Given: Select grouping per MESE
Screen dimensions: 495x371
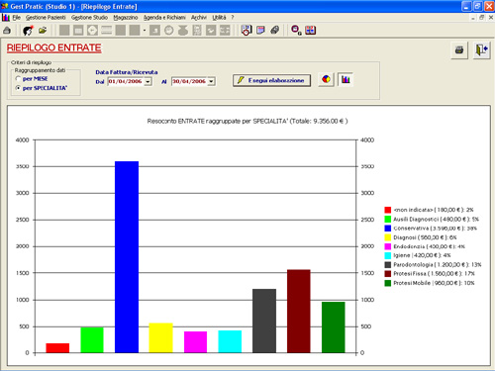Looking at the screenshot, I should tap(18, 79).
